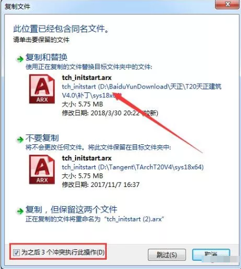Click the green arrow beside 复制,但保留这两个文件
Image resolution: width=241 pixels, height=269 pixels.
click(x=20, y=211)
